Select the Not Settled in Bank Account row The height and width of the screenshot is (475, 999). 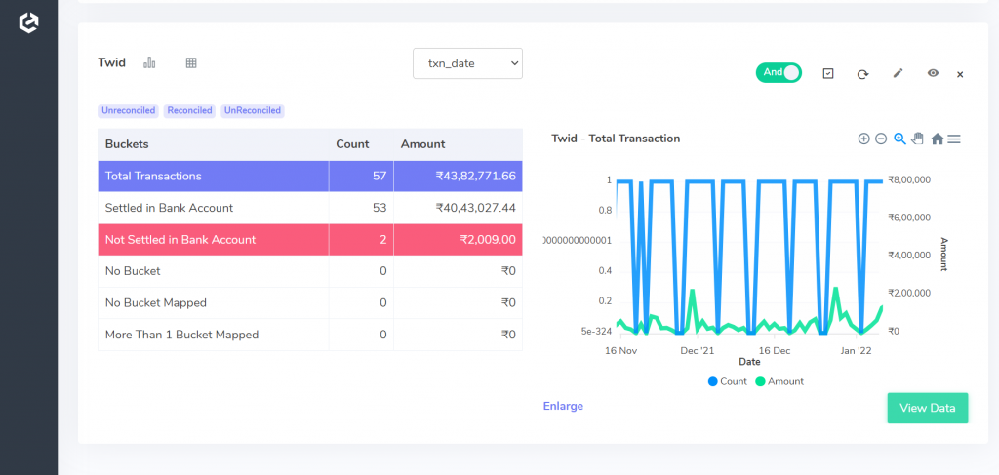tap(310, 239)
